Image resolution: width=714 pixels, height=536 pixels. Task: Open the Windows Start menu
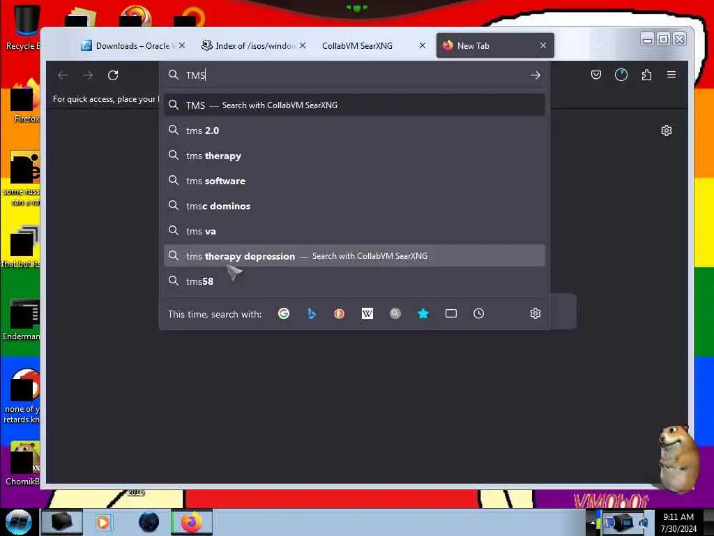point(19,522)
